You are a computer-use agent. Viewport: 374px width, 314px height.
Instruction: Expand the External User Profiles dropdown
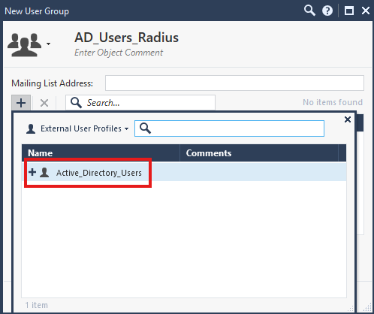127,128
